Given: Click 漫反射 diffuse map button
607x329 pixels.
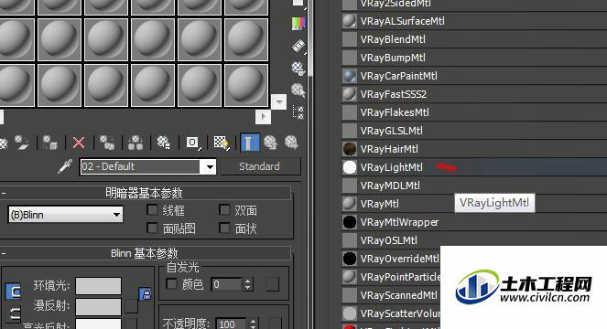Looking at the screenshot, I should 131,306.
